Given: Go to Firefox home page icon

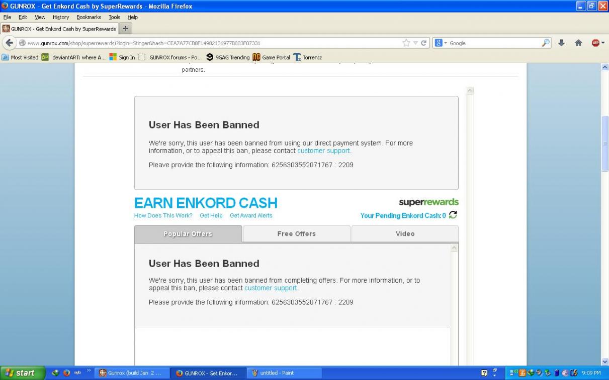Looking at the screenshot, I should (578, 43).
